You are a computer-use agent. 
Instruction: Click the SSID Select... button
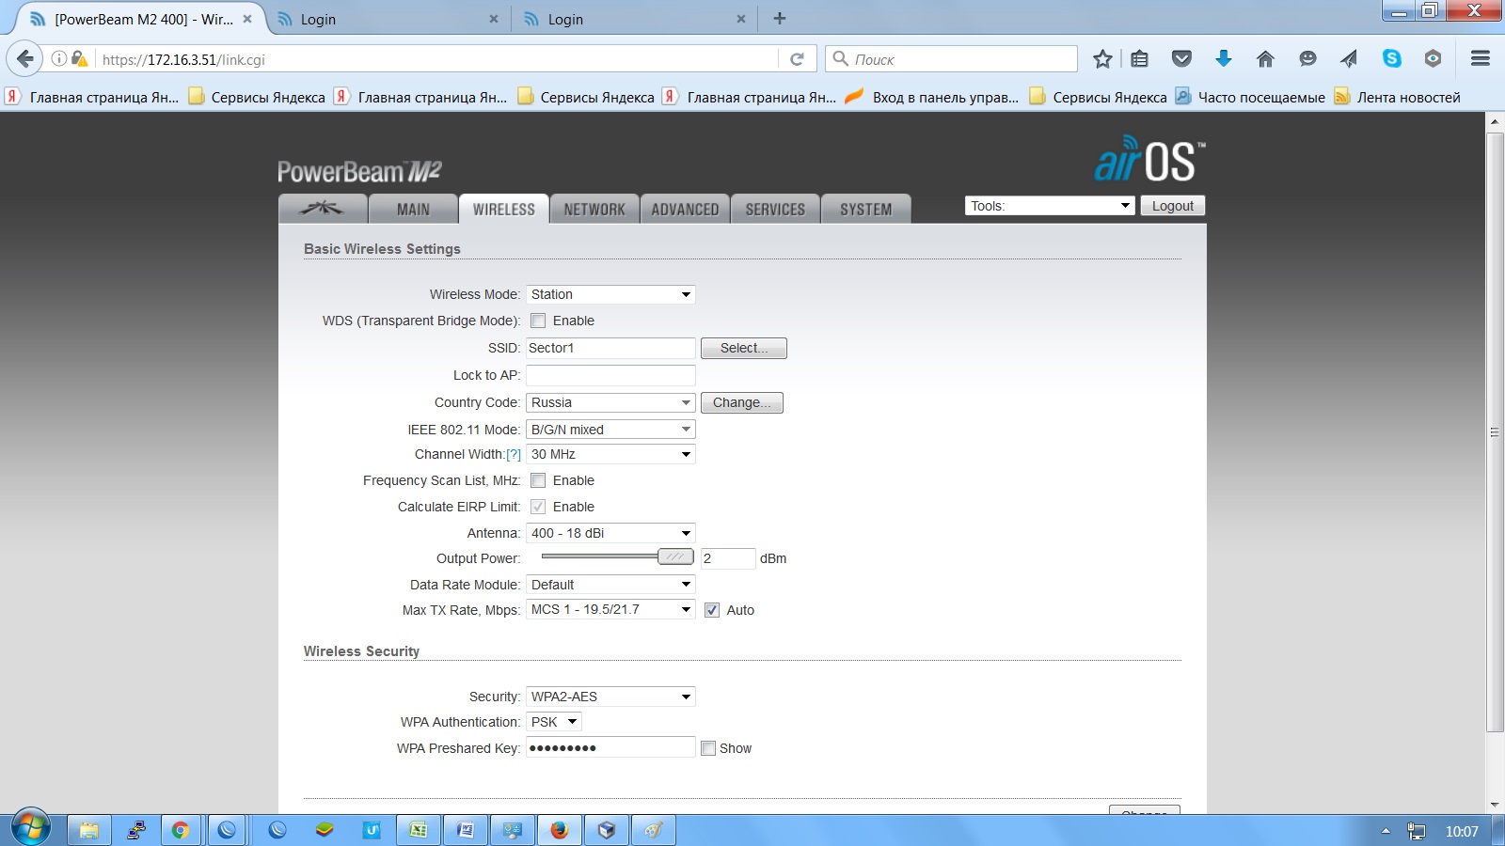pyautogui.click(x=744, y=348)
